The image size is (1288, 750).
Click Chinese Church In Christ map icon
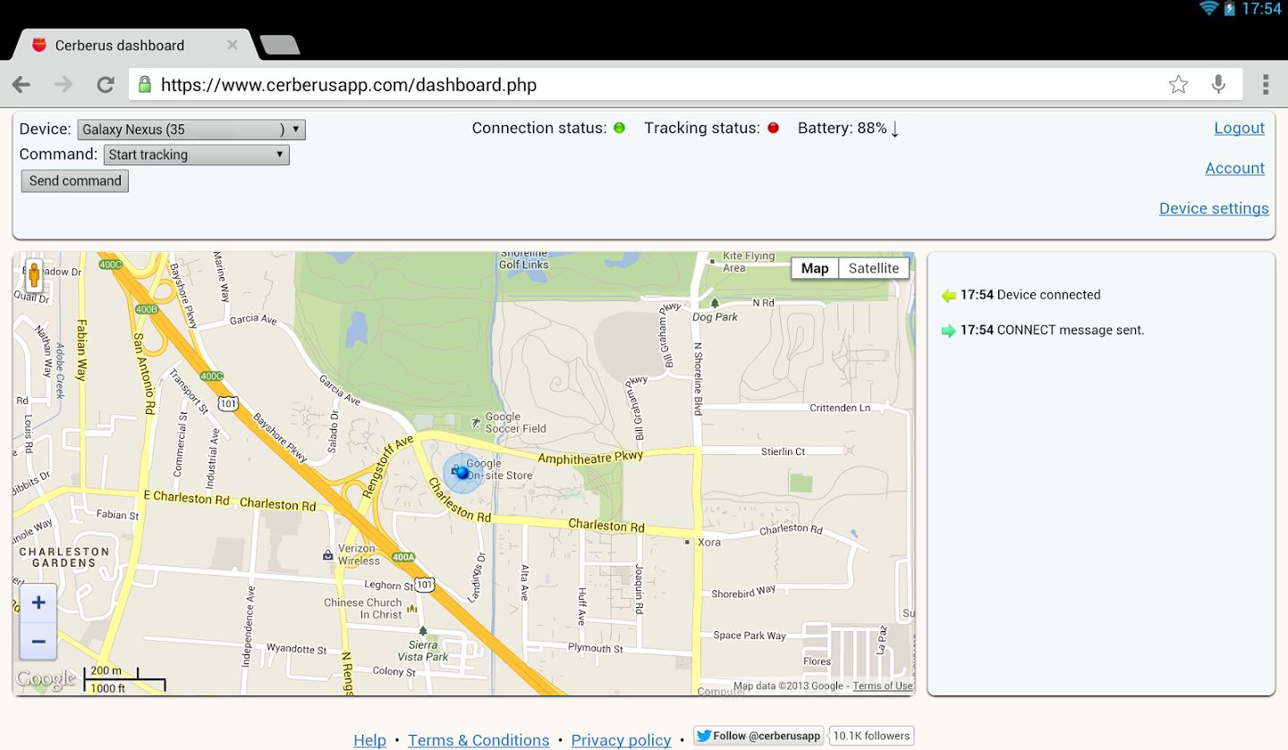click(x=412, y=608)
